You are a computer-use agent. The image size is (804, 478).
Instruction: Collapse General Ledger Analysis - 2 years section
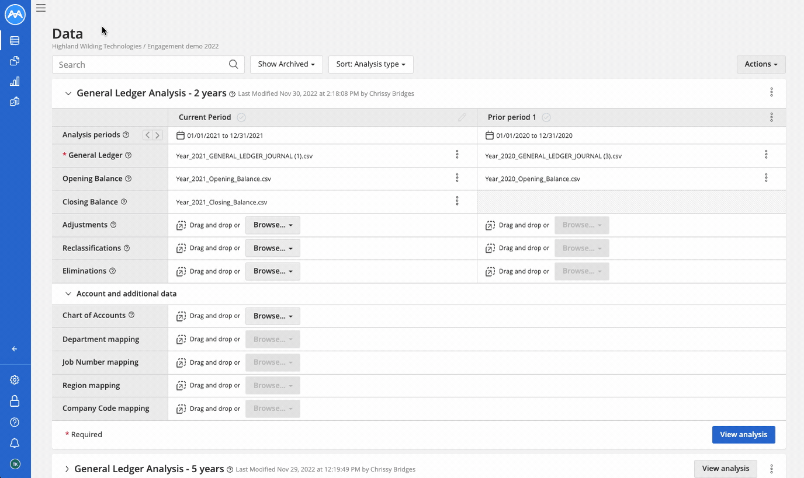(x=68, y=93)
